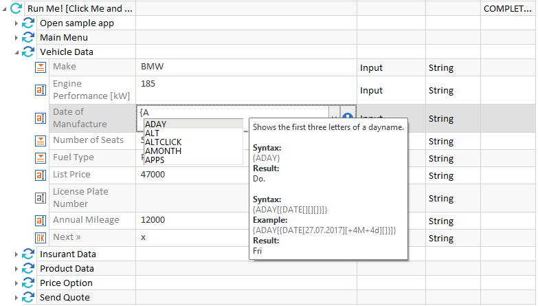Click the info icon beside the value dropdown
This screenshot has width=538, height=306.
[x=348, y=118]
